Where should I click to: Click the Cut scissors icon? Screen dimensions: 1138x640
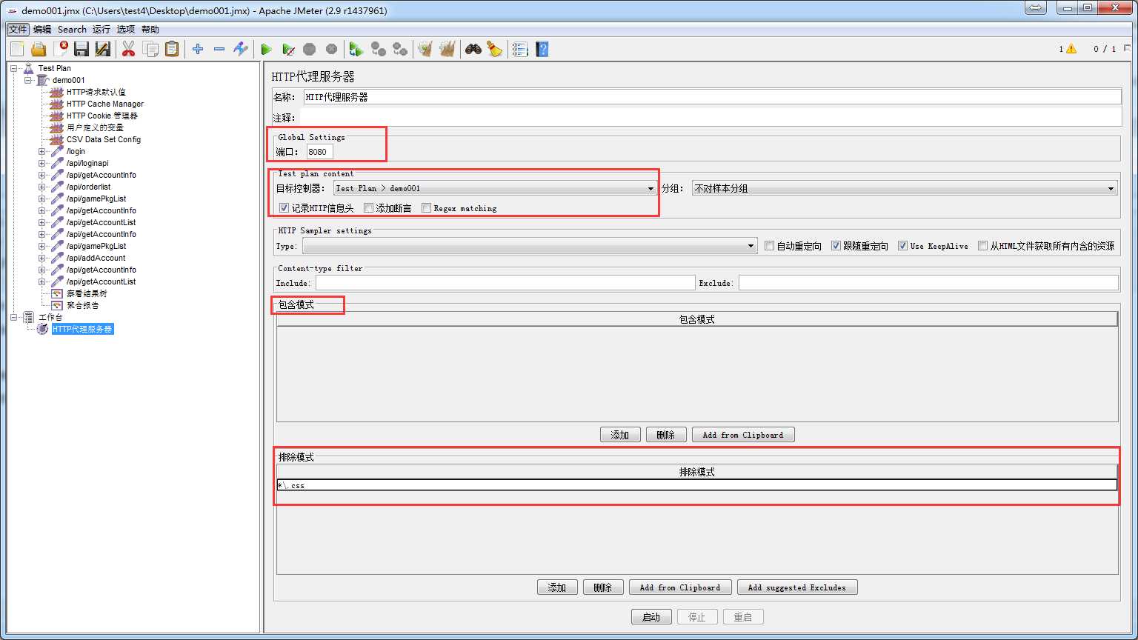coord(128,49)
